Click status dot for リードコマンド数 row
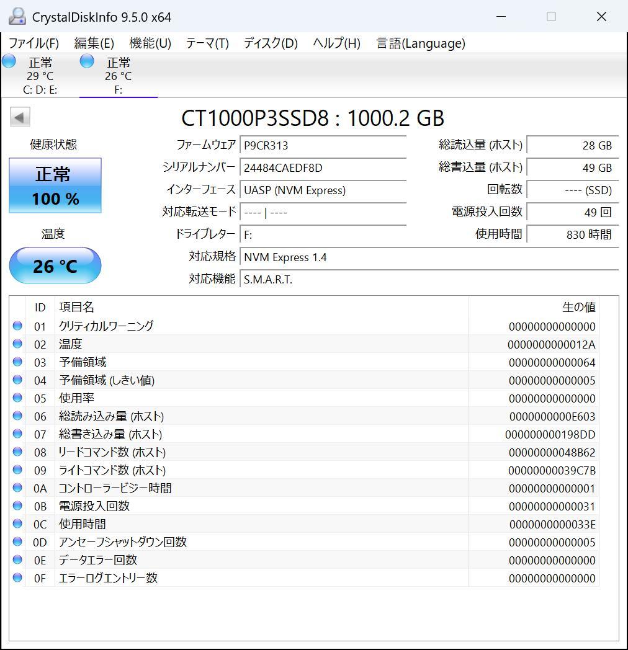Screen dimensions: 628x650 click(x=17, y=452)
